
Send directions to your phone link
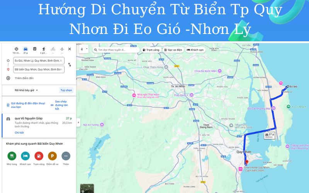pyautogui.click(x=26, y=105)
